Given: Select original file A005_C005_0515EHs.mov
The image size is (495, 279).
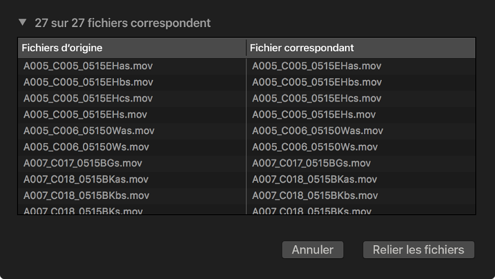Looking at the screenshot, I should coord(85,114).
